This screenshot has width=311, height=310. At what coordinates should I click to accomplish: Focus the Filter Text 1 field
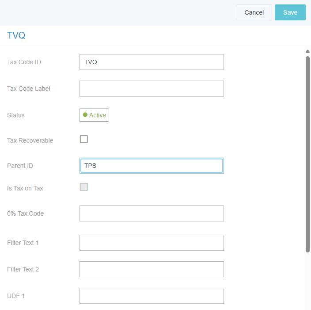(x=152, y=243)
